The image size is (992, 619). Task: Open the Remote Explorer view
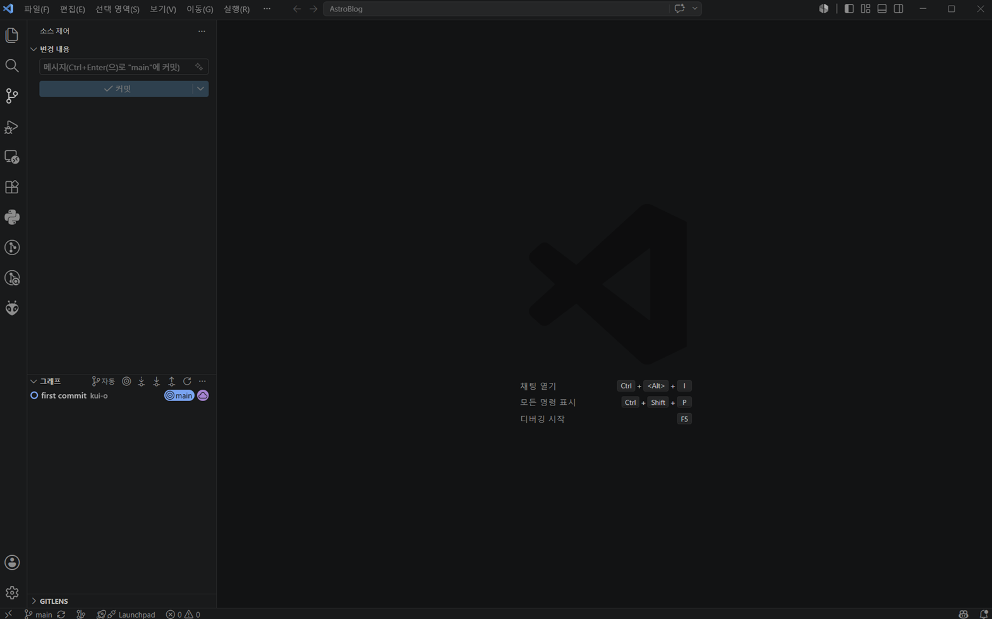(12, 157)
